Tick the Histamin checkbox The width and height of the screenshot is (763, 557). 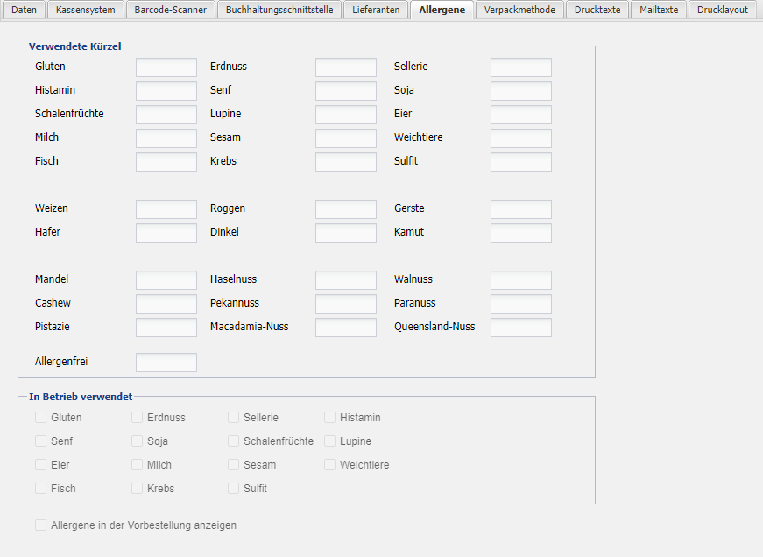[330, 418]
